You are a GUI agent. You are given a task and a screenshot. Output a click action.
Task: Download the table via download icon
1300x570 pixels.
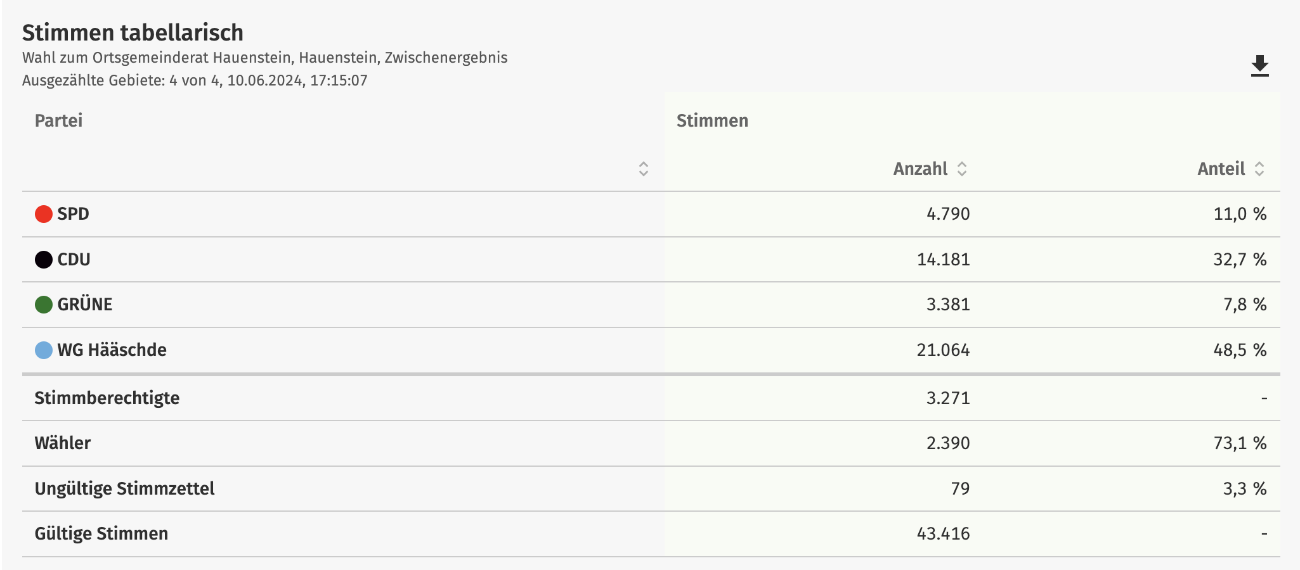(1259, 66)
